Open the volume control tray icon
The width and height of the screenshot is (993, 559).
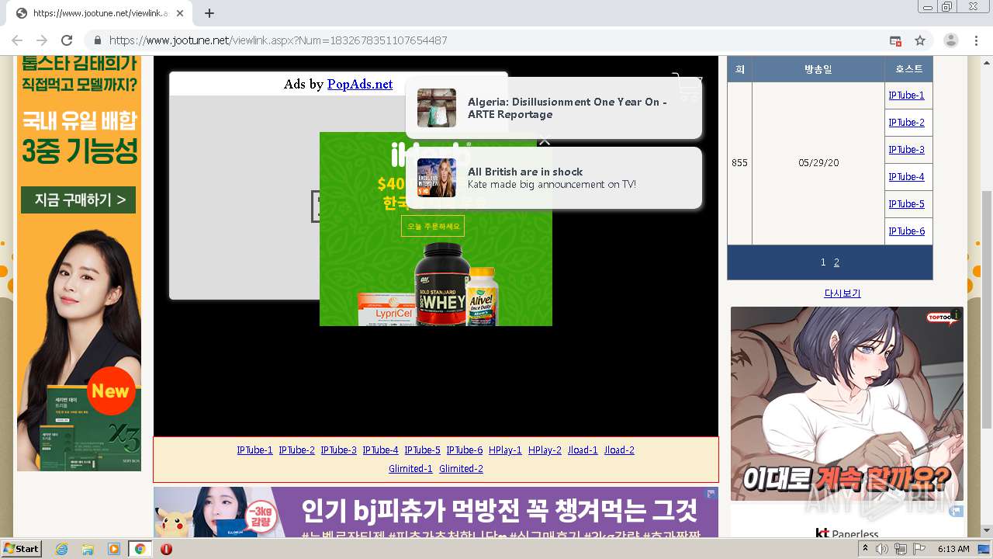[x=882, y=549]
